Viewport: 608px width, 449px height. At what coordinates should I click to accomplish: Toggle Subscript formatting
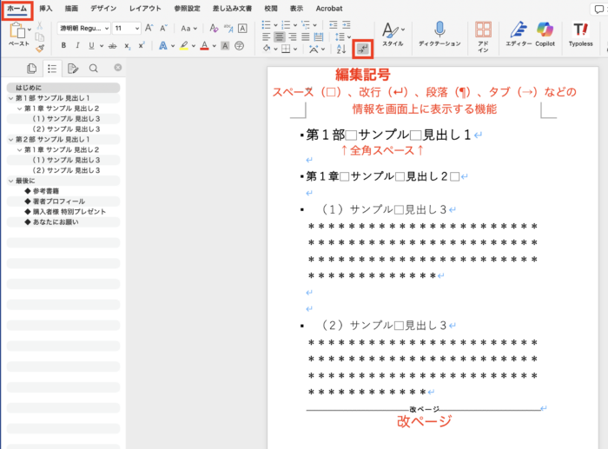pyautogui.click(x=127, y=46)
